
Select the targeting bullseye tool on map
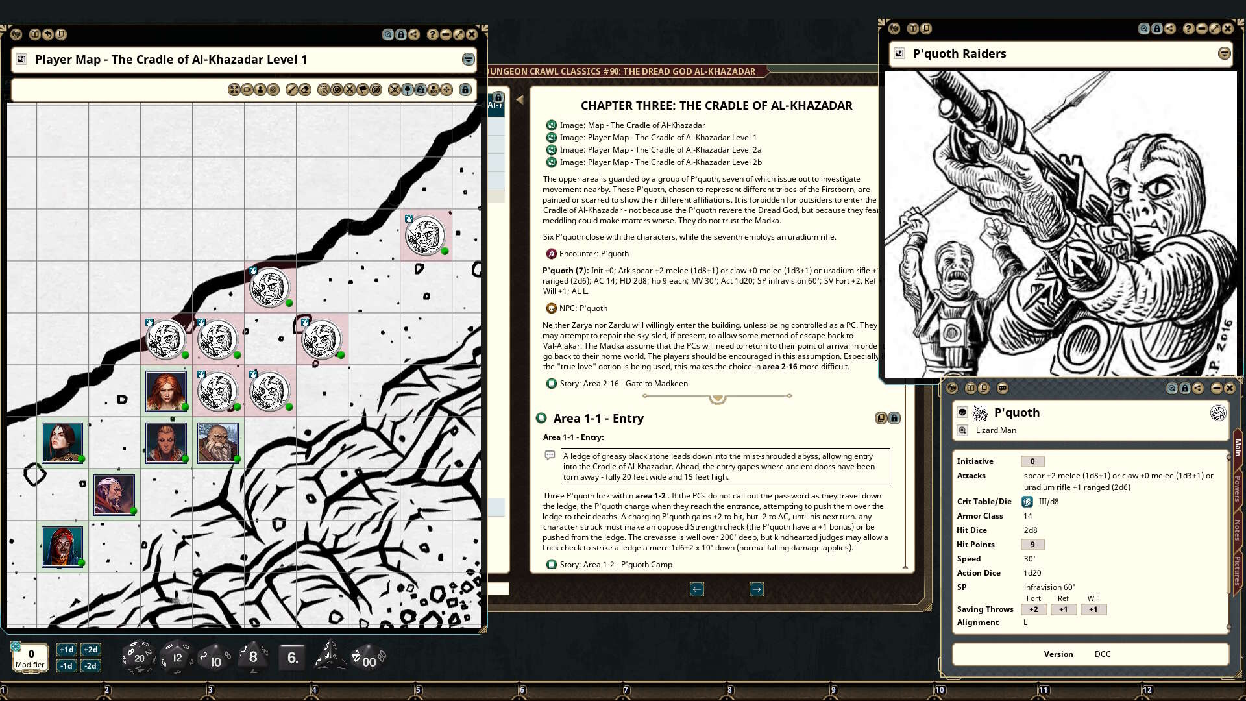click(x=336, y=90)
